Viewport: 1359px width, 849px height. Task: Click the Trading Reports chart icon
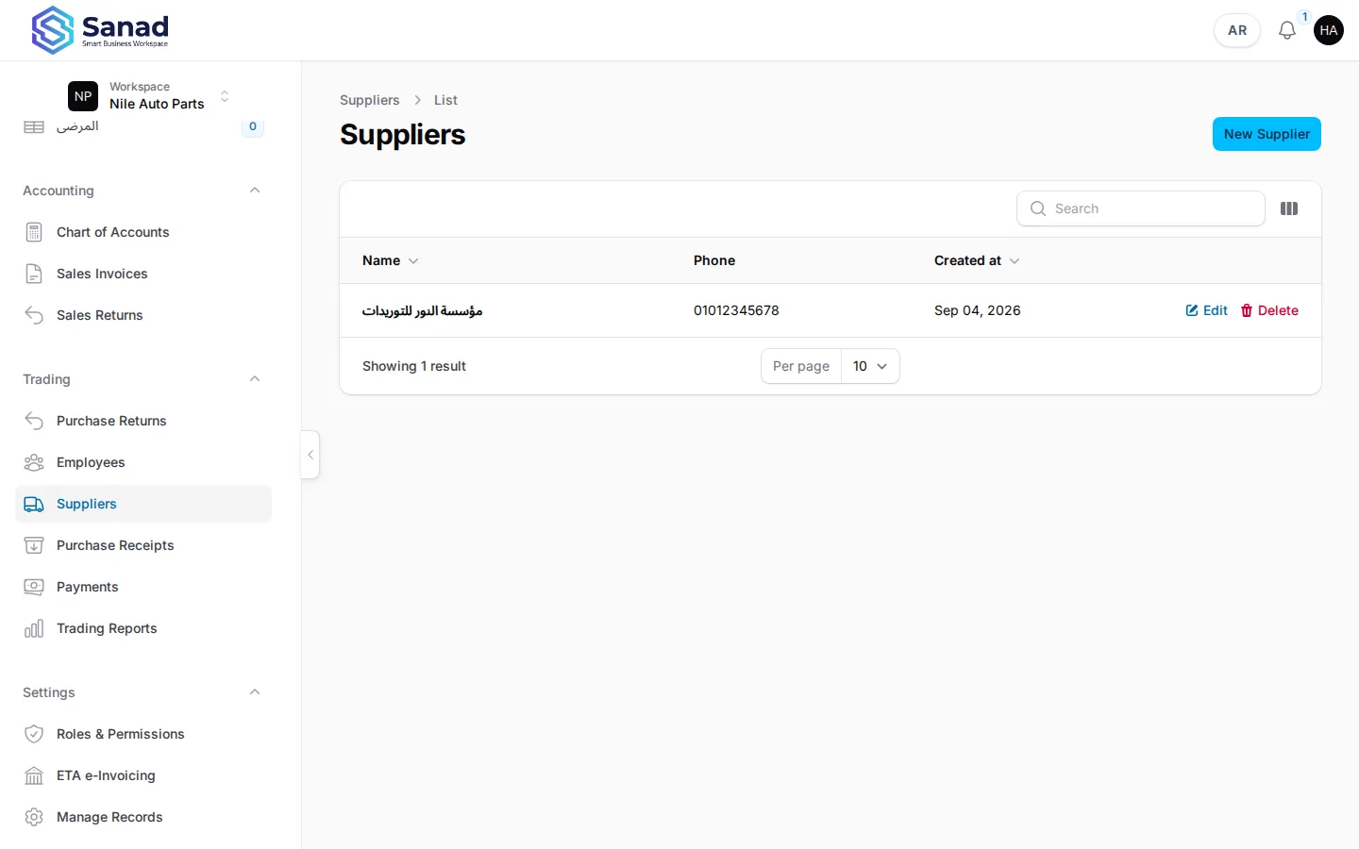(x=34, y=628)
